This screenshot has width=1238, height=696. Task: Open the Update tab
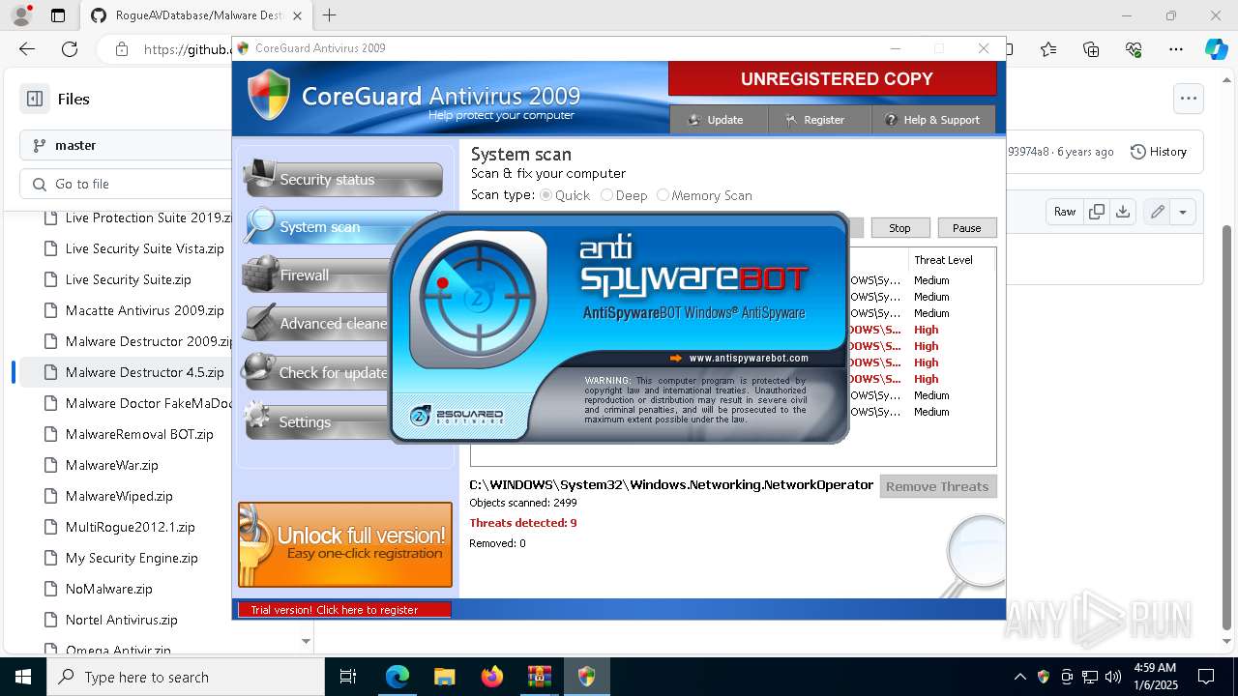pos(720,120)
